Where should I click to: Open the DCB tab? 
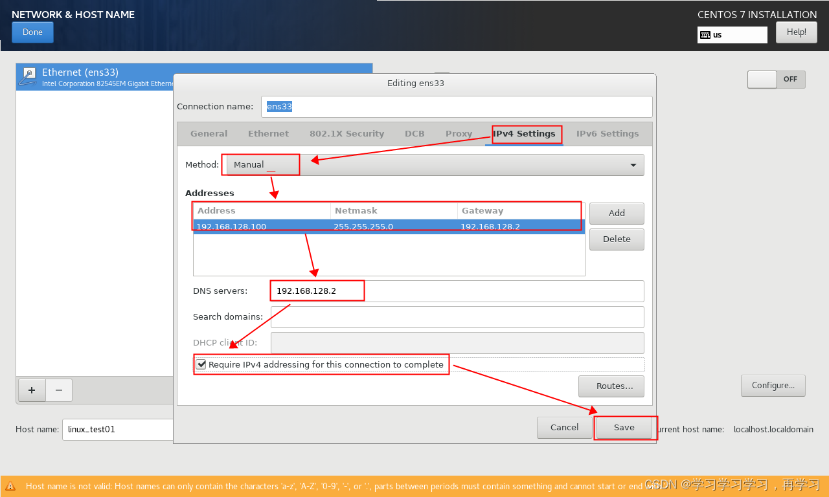coord(414,134)
